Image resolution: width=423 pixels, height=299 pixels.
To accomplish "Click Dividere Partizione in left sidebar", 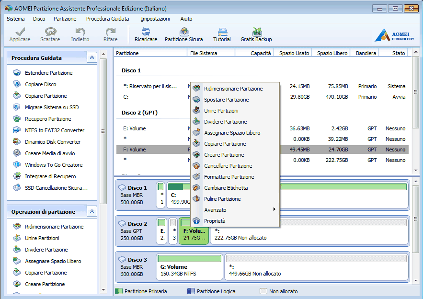I will click(46, 250).
